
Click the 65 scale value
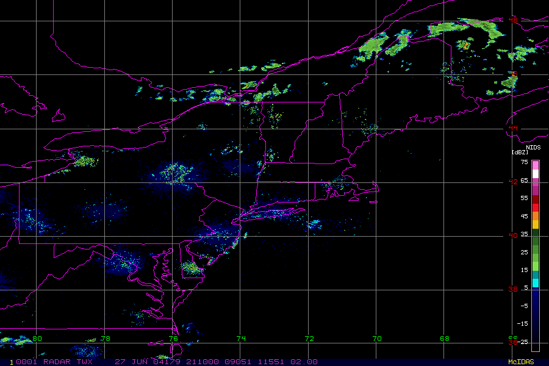[524, 181]
